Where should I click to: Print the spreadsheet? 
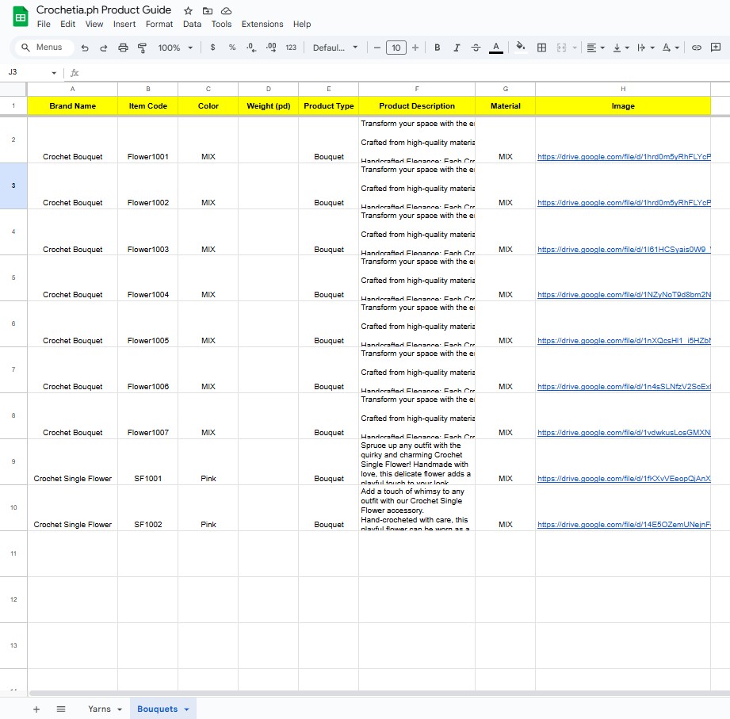123,48
